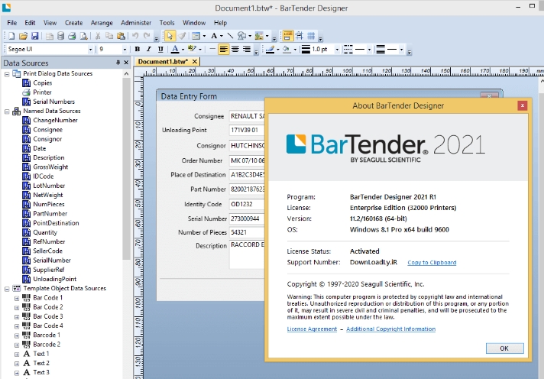This screenshot has width=544, height=379.
Task: Open the Edit menu
Action: (30, 23)
